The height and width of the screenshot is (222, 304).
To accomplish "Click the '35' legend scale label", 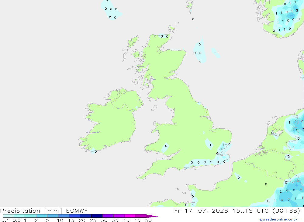I will (x=115, y=220).
